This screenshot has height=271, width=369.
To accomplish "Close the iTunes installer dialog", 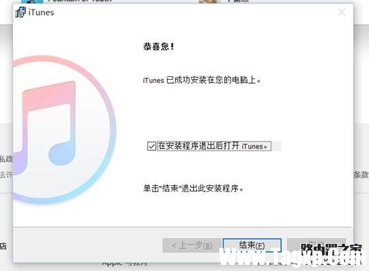I will (x=342, y=12).
